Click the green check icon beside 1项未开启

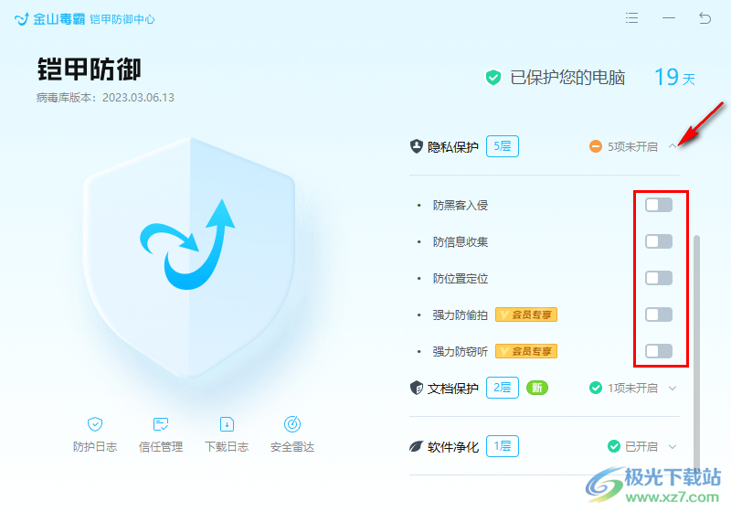coord(596,388)
